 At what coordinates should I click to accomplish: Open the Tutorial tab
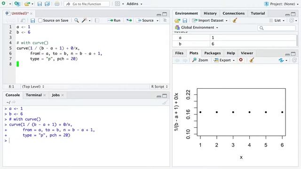click(x=258, y=14)
